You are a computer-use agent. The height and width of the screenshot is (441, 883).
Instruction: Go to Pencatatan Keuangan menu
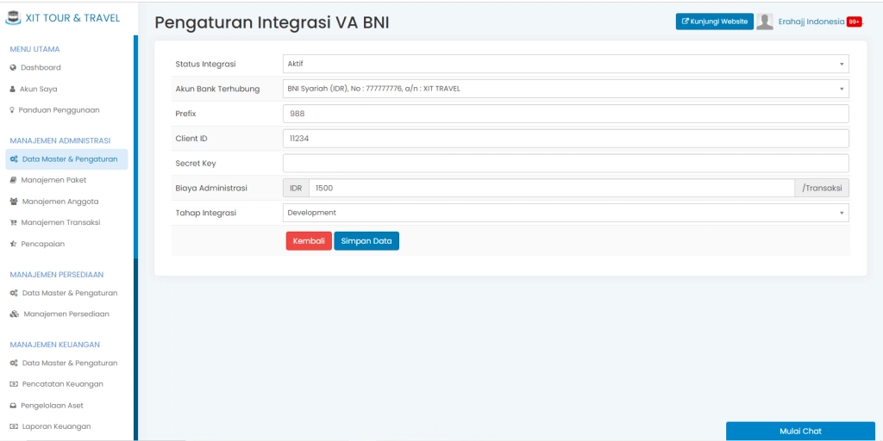[62, 384]
